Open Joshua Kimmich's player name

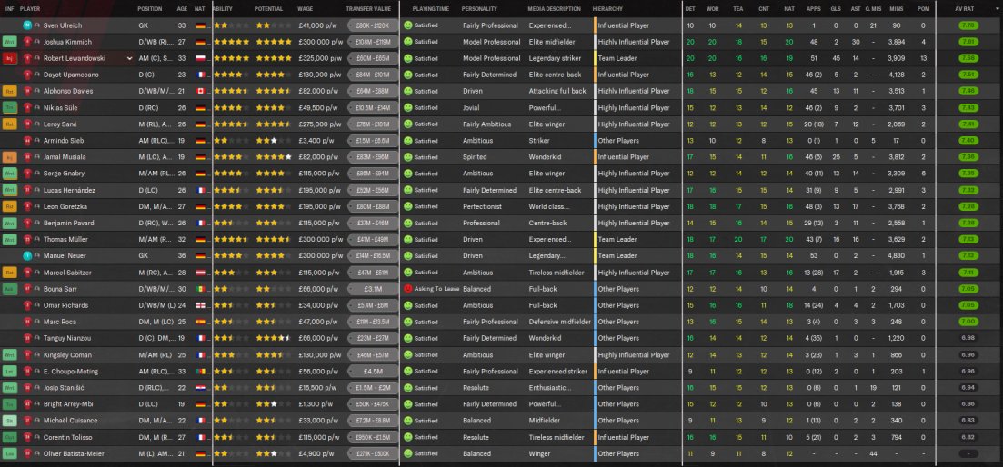67,42
